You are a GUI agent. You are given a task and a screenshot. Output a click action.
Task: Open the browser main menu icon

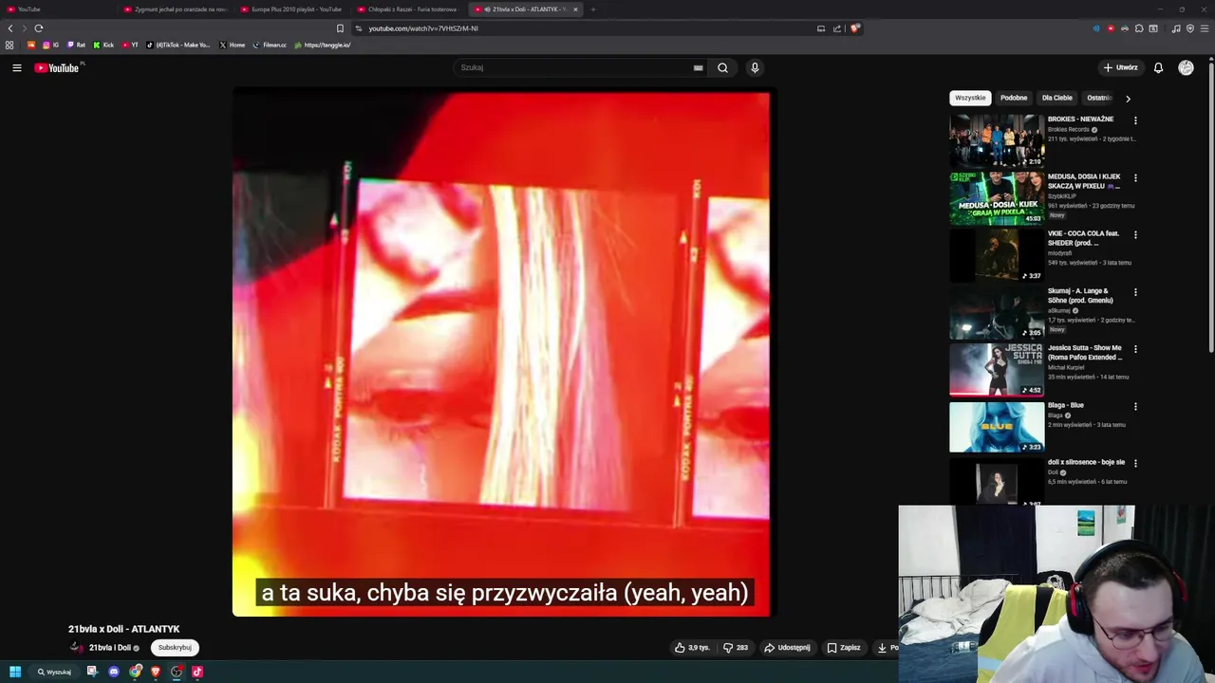click(x=1204, y=28)
